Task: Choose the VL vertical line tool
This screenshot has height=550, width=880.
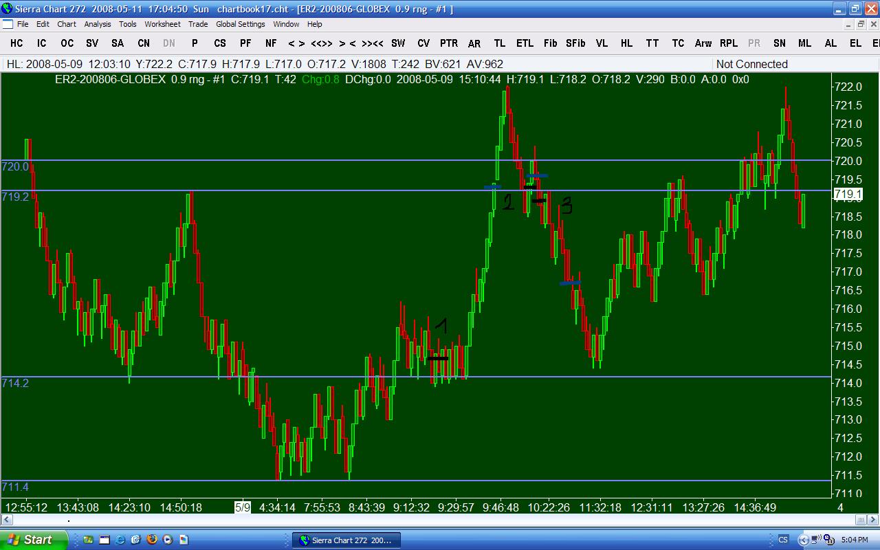Action: pos(602,43)
